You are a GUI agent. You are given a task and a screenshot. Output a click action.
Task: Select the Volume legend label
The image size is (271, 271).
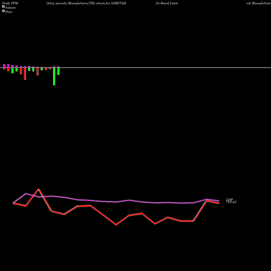coord(10,8)
